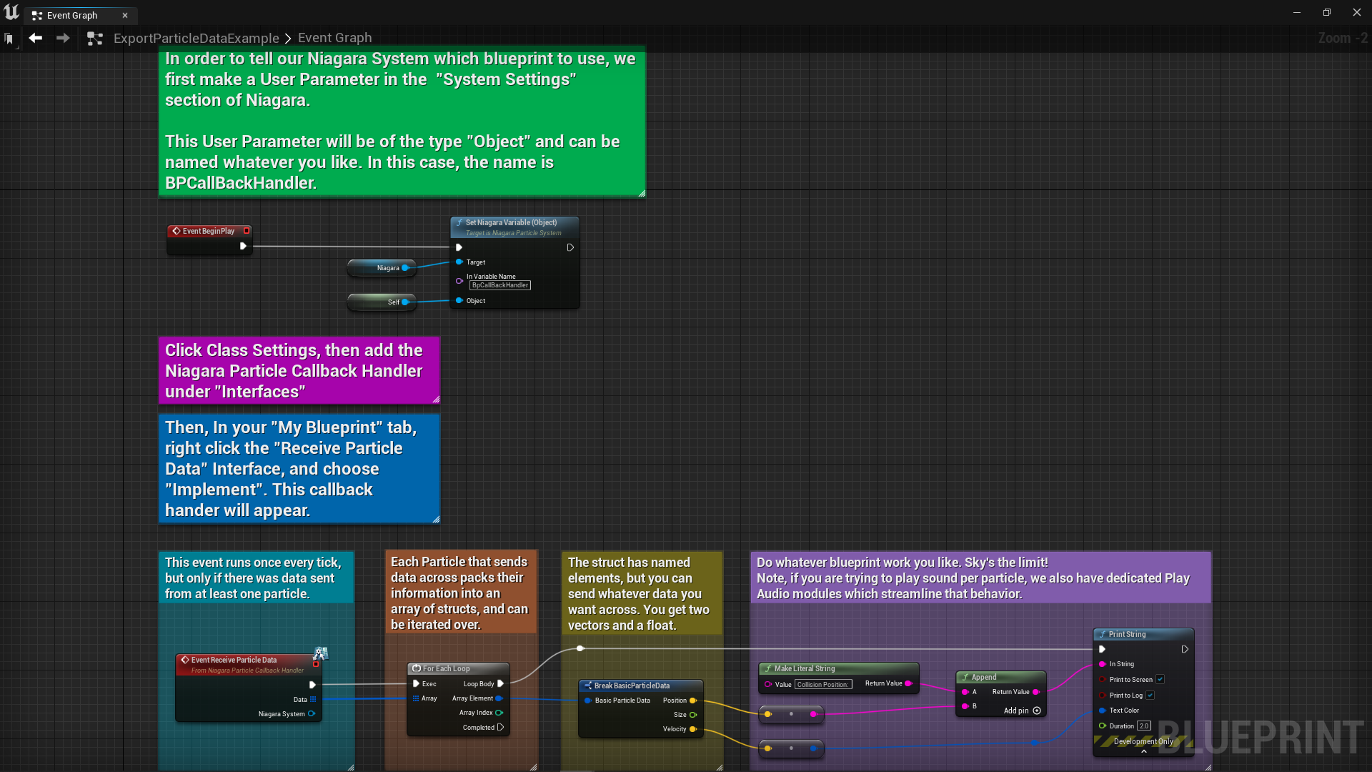
Task: Click the Target input pin
Action: tap(459, 262)
